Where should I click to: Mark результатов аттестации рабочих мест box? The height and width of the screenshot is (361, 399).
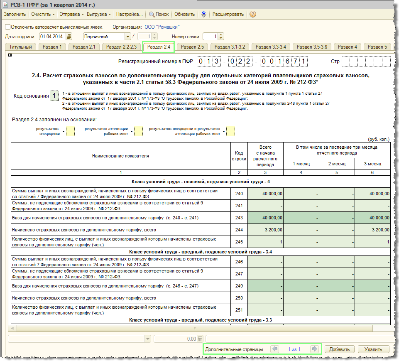[x=138, y=131]
